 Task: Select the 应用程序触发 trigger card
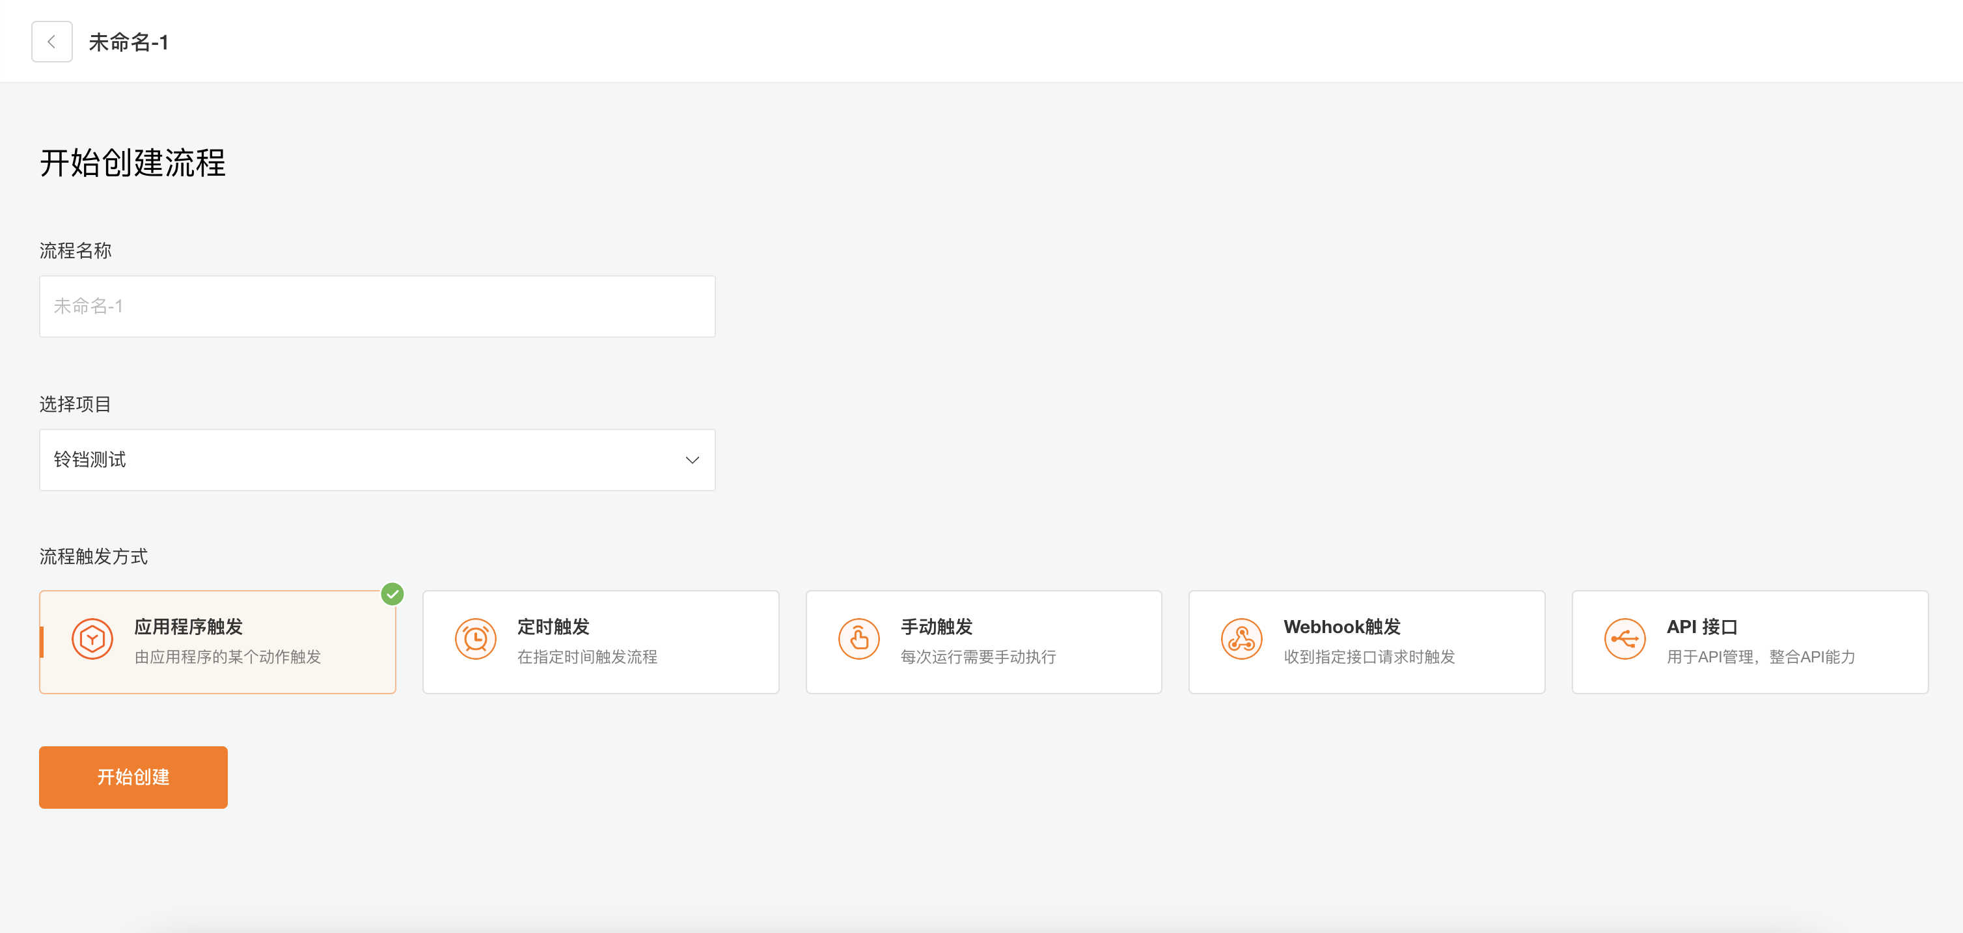(x=218, y=642)
